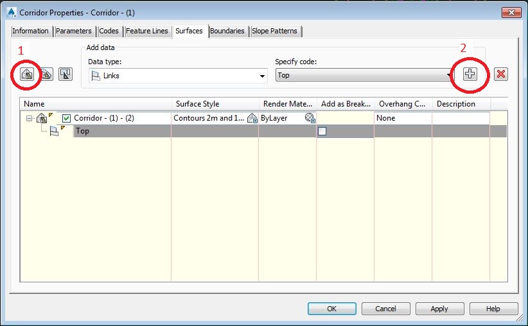Click the Cancel button
Viewport: 528px width, 326px height.
click(385, 309)
